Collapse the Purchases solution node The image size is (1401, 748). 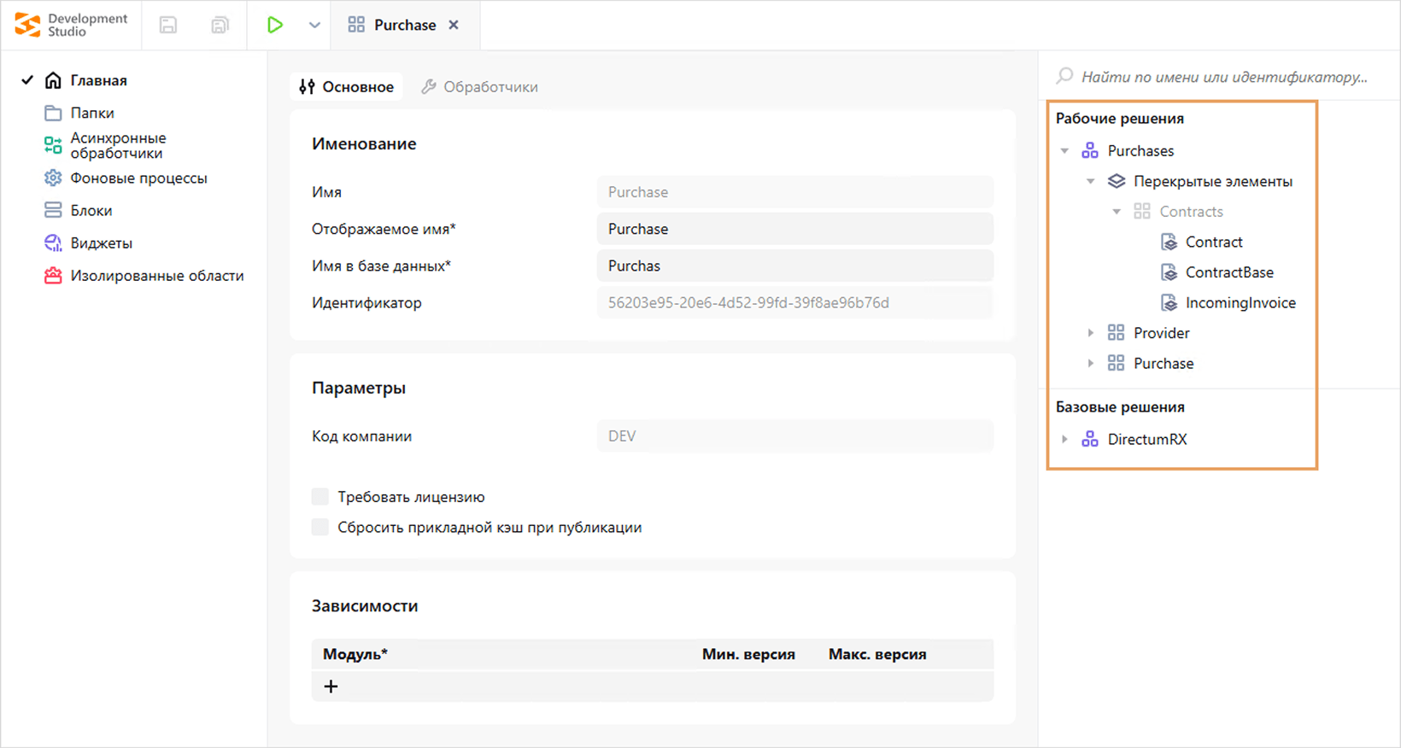coord(1064,151)
